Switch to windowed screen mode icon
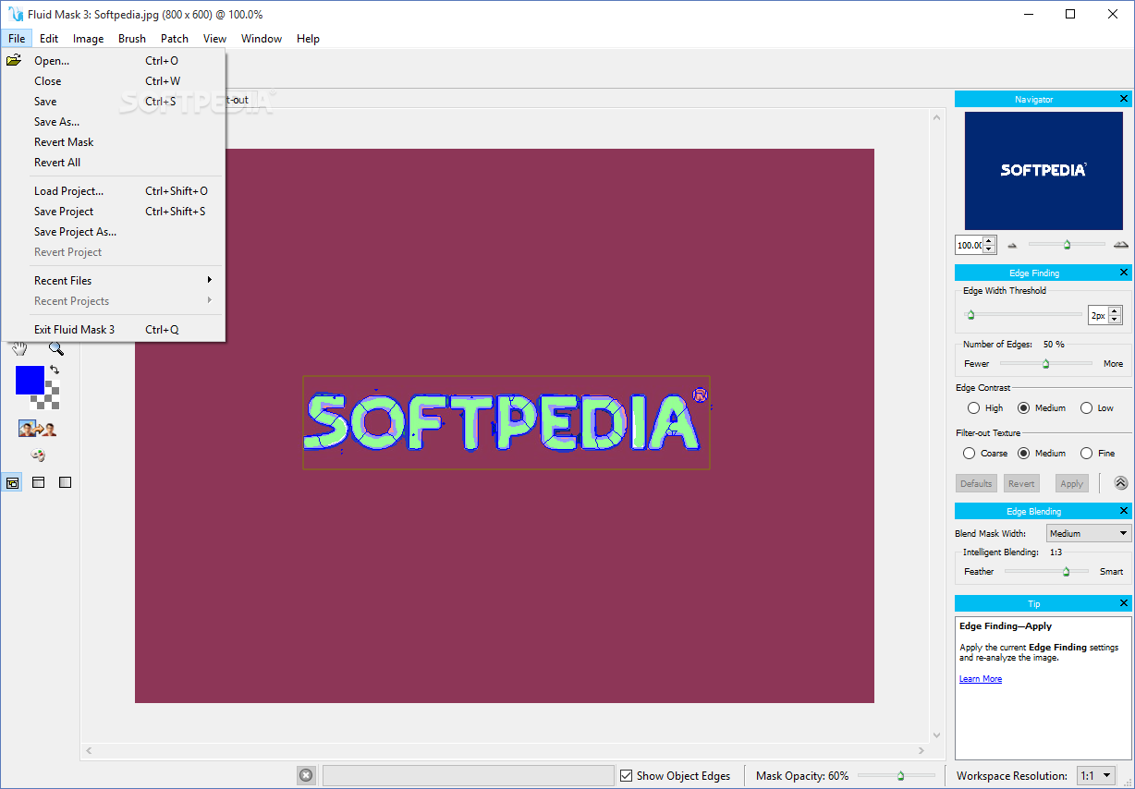The height and width of the screenshot is (789, 1135). [12, 482]
